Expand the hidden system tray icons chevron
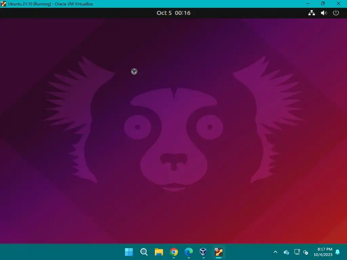Screen dimensions: 347x260 click(x=275, y=252)
